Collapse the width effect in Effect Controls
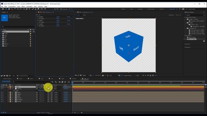 37,21
